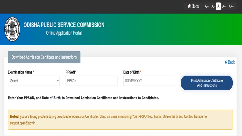Click the Date of Birth field
Screen dimensions: 242x136
(x=149, y=81)
